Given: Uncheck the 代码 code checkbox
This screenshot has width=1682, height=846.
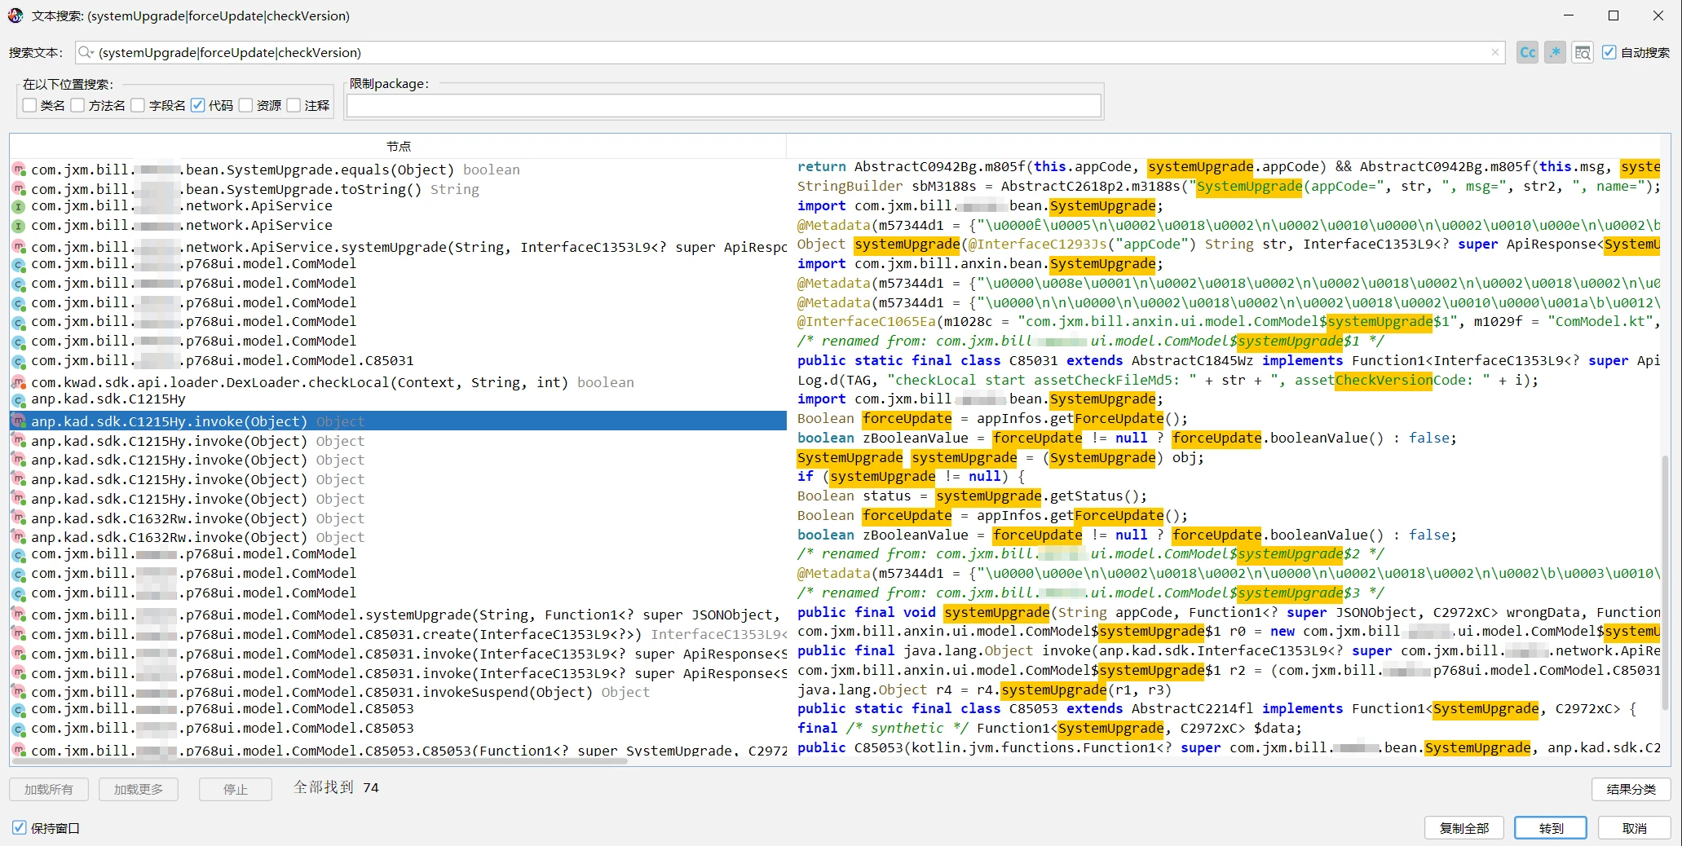Looking at the screenshot, I should click(x=198, y=105).
